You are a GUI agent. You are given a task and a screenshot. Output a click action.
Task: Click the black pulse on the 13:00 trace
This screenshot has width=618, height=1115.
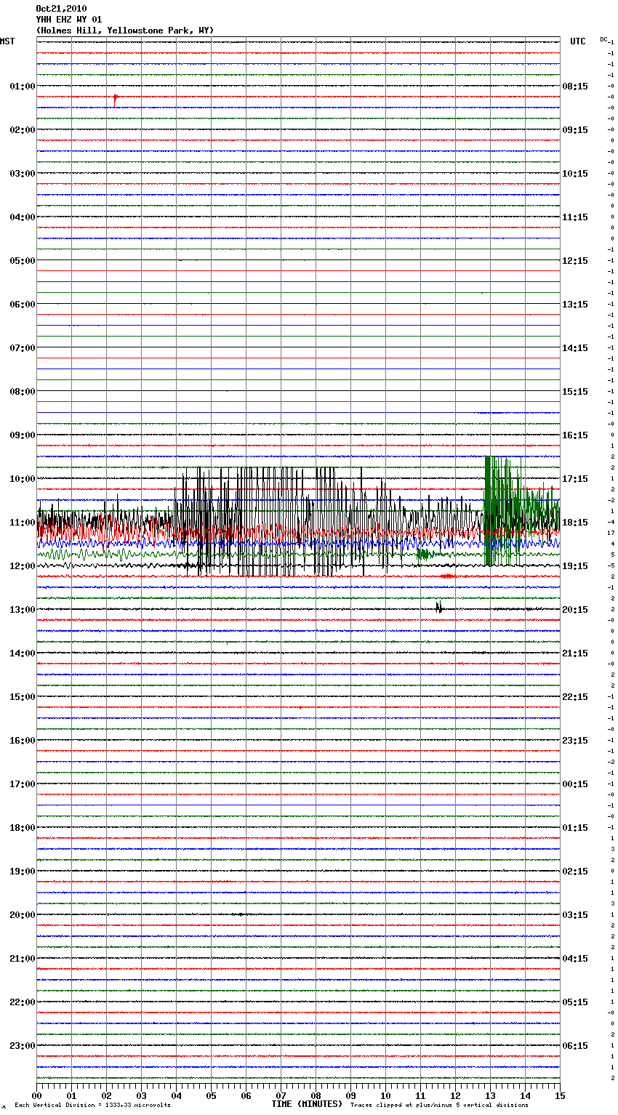439,608
